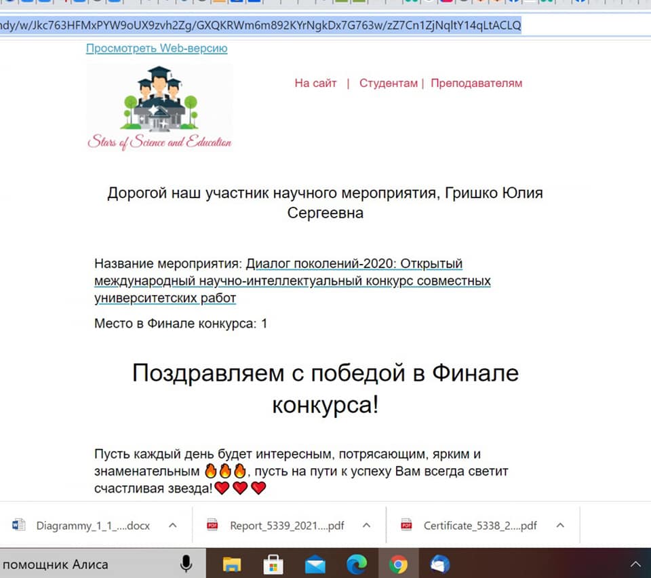Click the browser address bar URL
This screenshot has height=578, width=651.
point(260,25)
